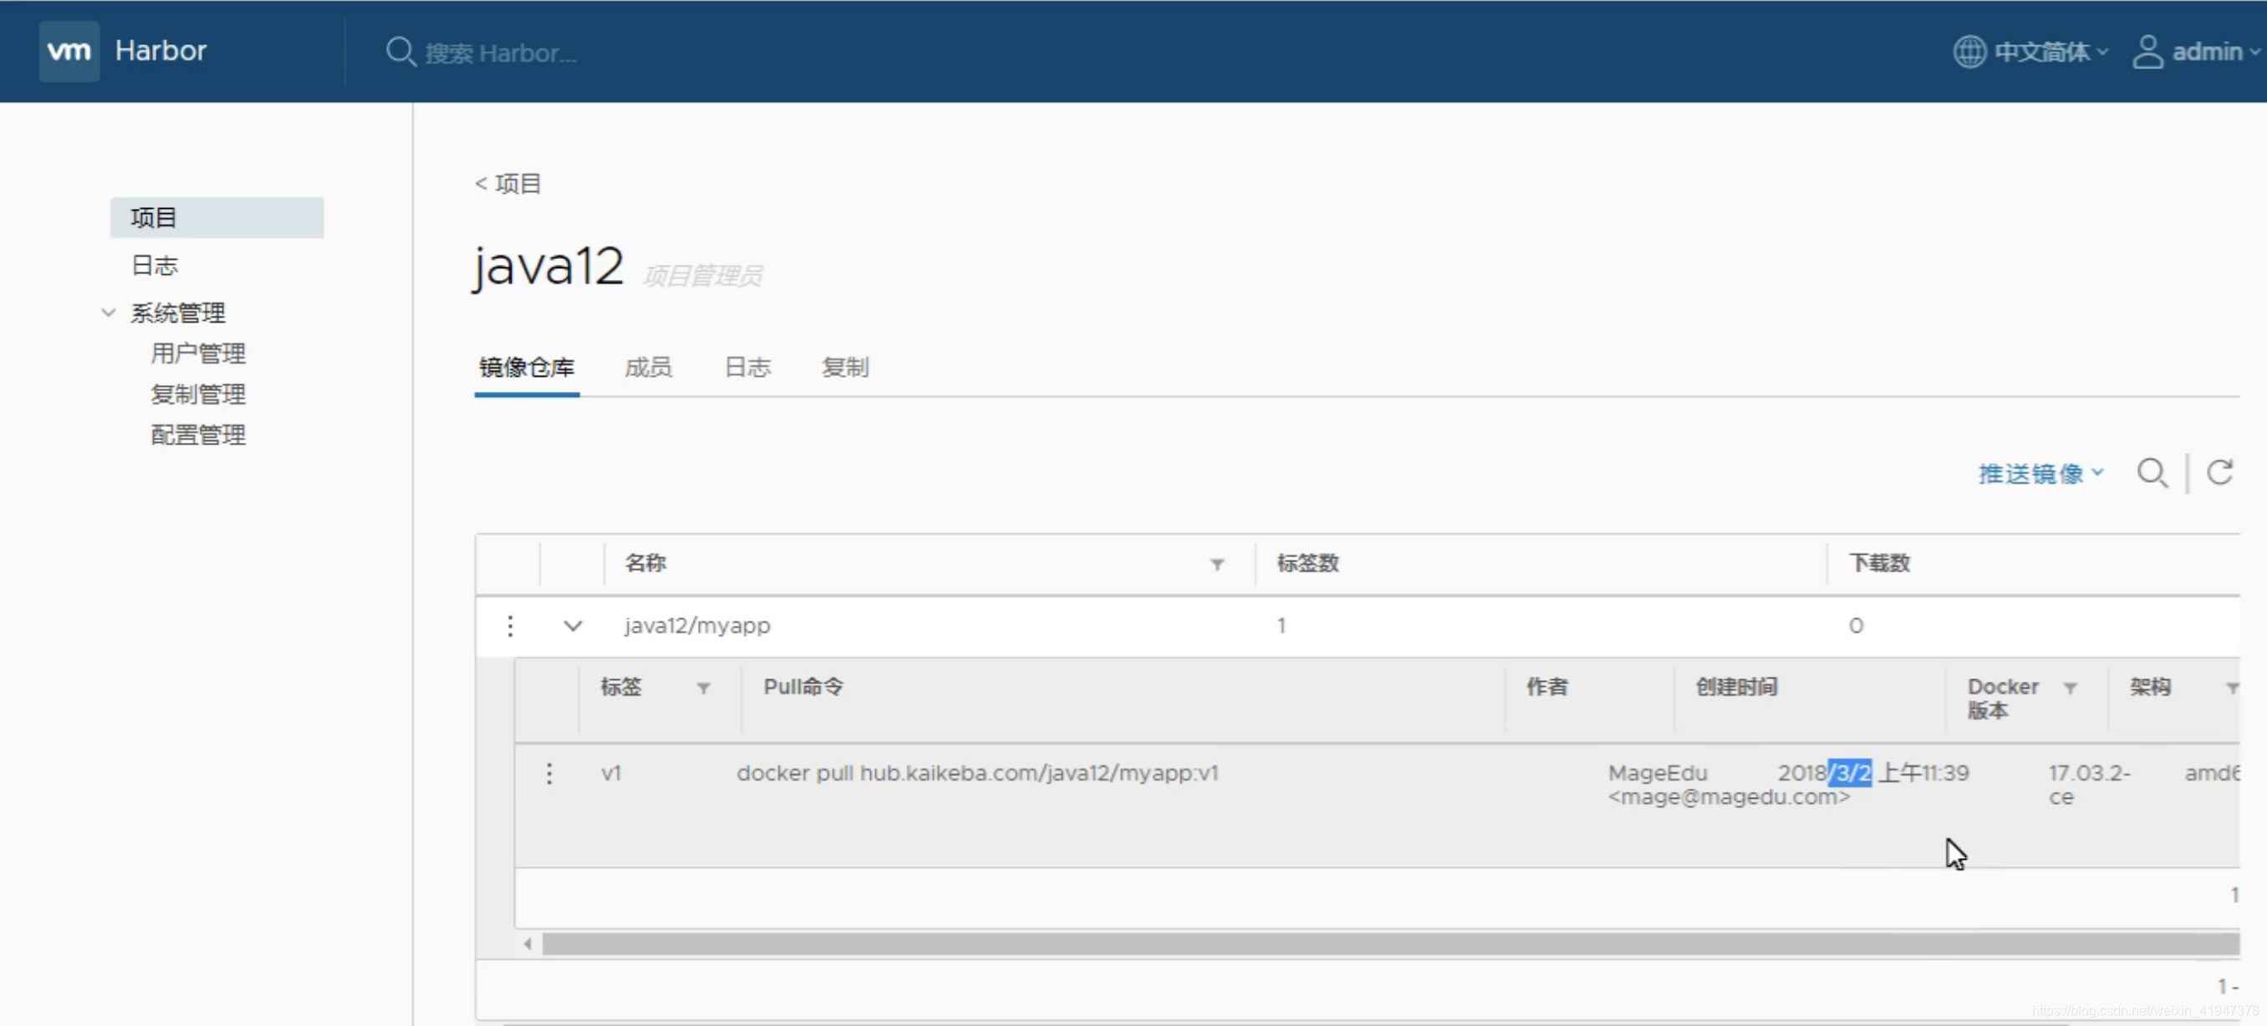Click the horizontal scrollbar left arrow
The height and width of the screenshot is (1026, 2267).
(x=527, y=944)
